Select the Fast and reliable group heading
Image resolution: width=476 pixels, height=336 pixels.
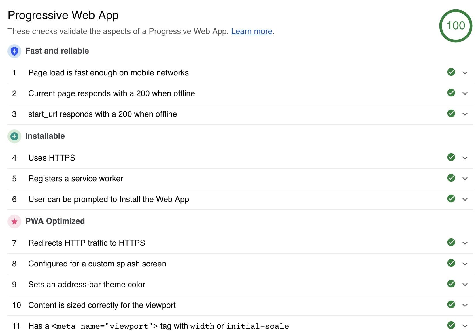point(57,51)
